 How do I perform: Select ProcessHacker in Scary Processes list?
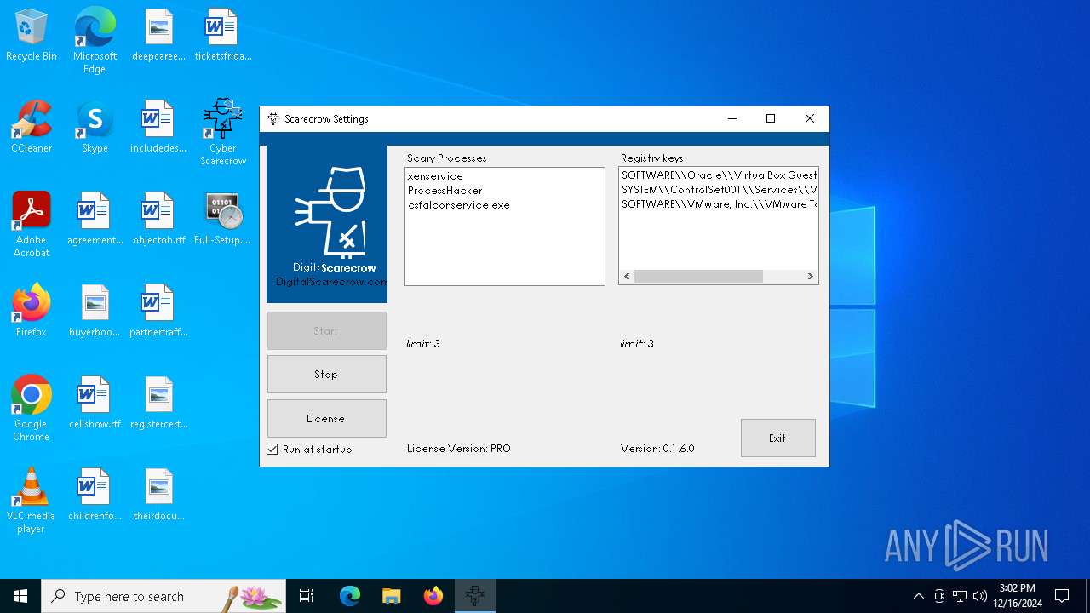pyautogui.click(x=504, y=191)
